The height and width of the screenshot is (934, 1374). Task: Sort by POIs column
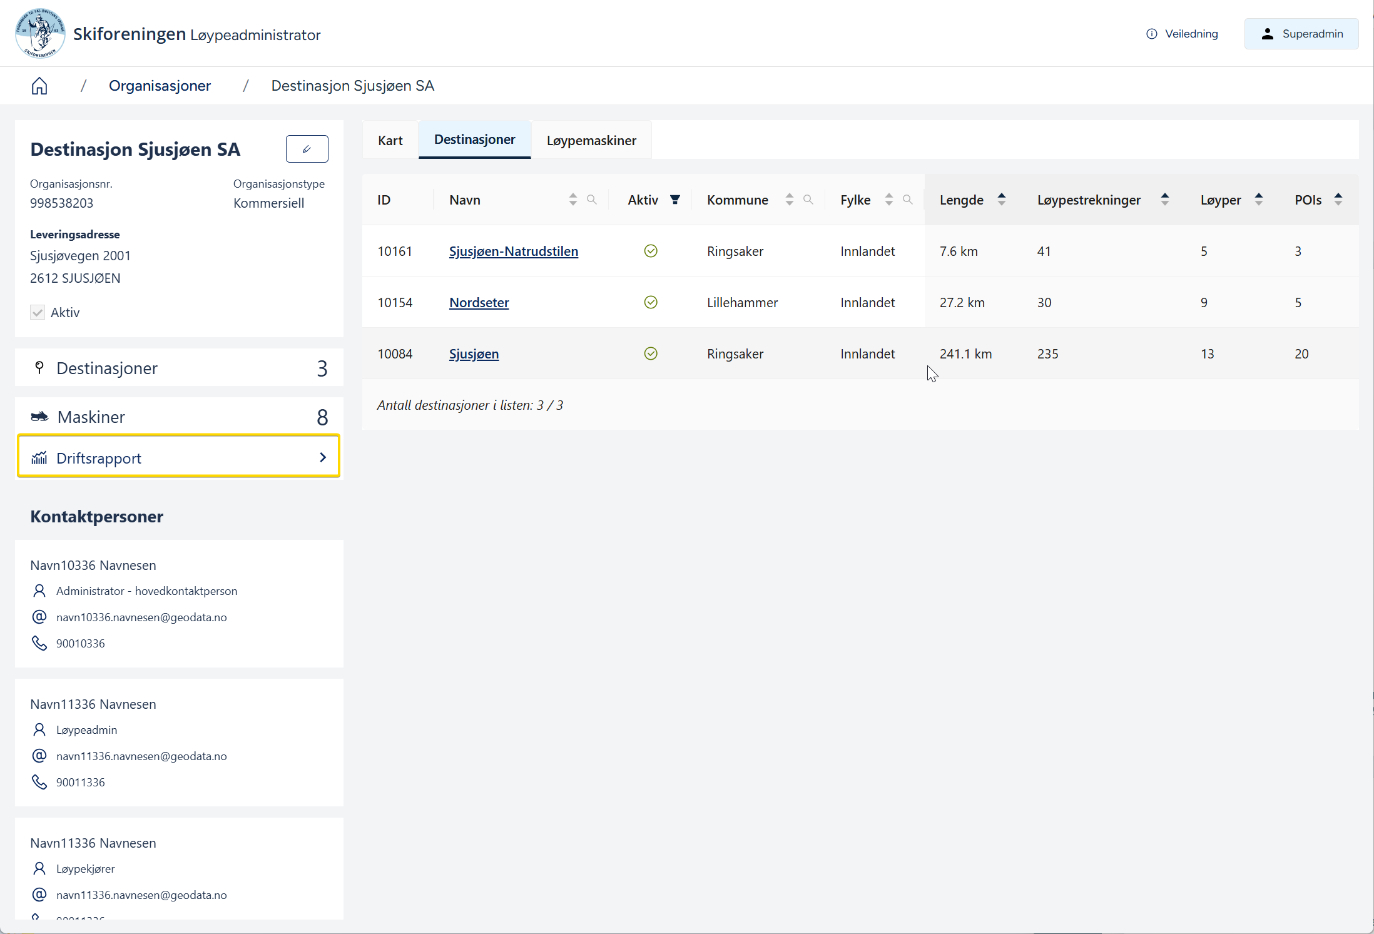(1338, 200)
